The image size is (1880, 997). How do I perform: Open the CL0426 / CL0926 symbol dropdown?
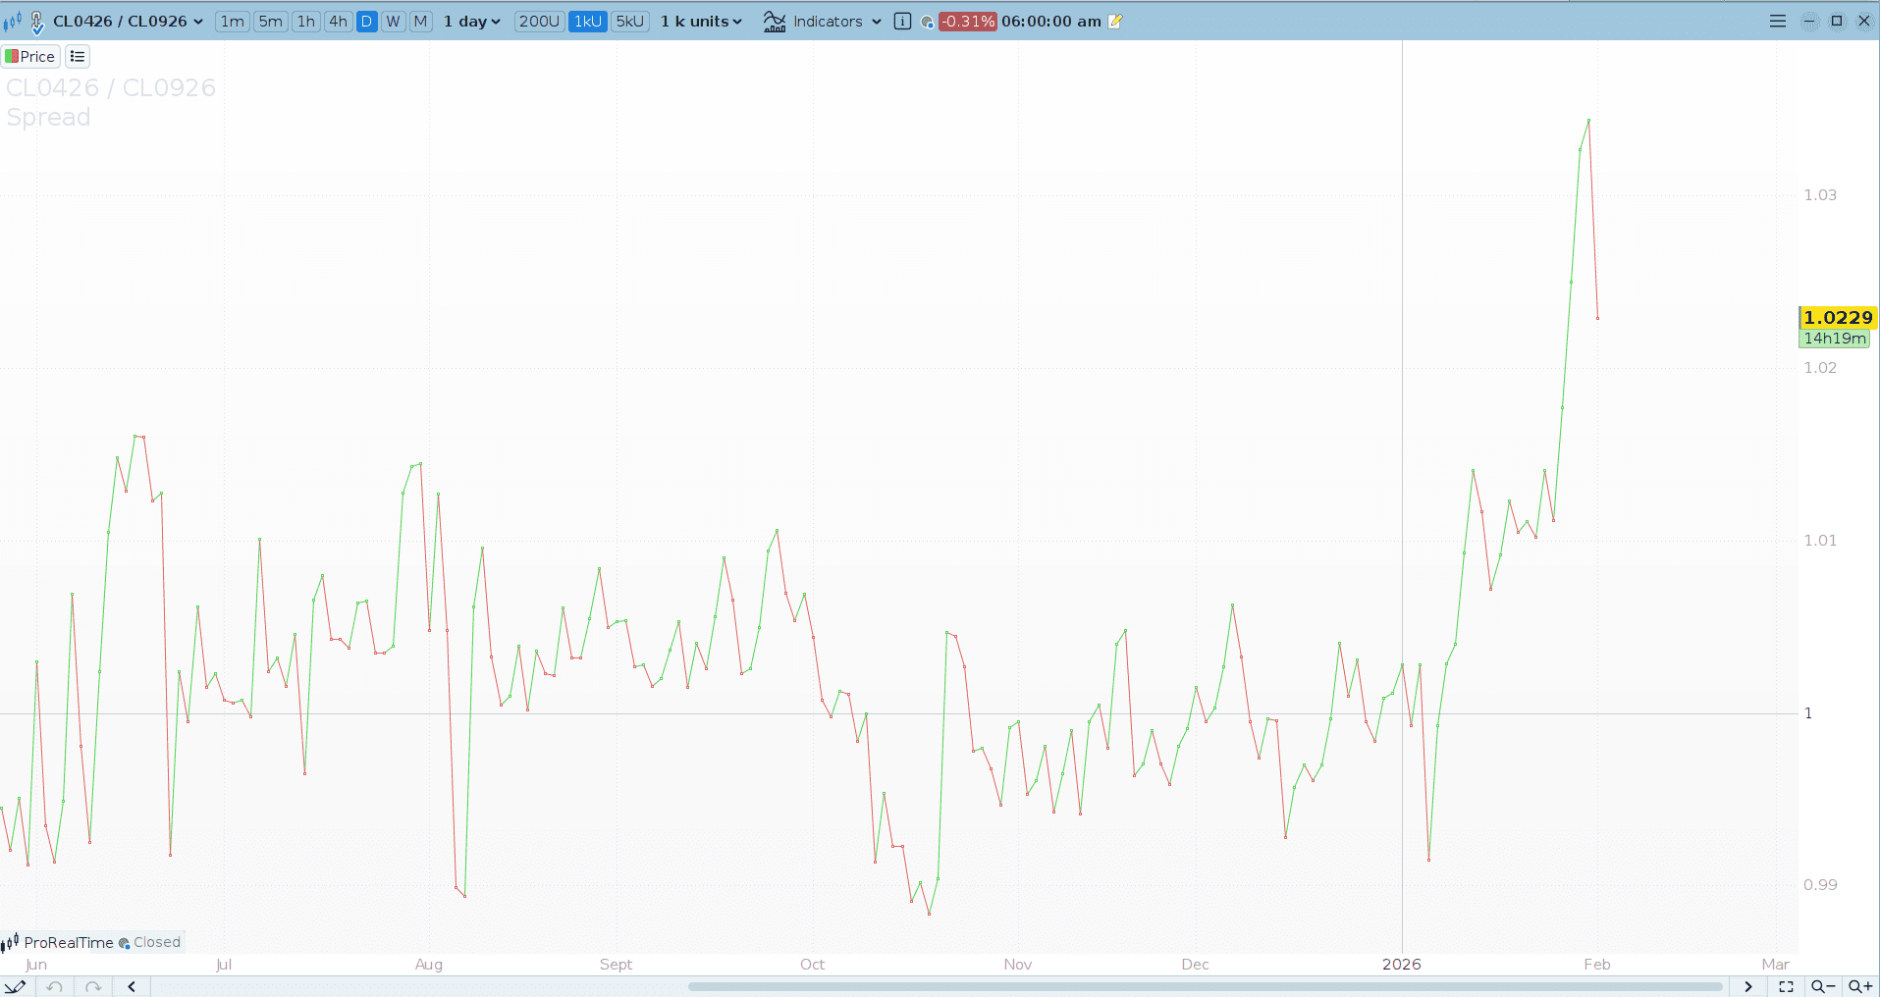(128, 22)
